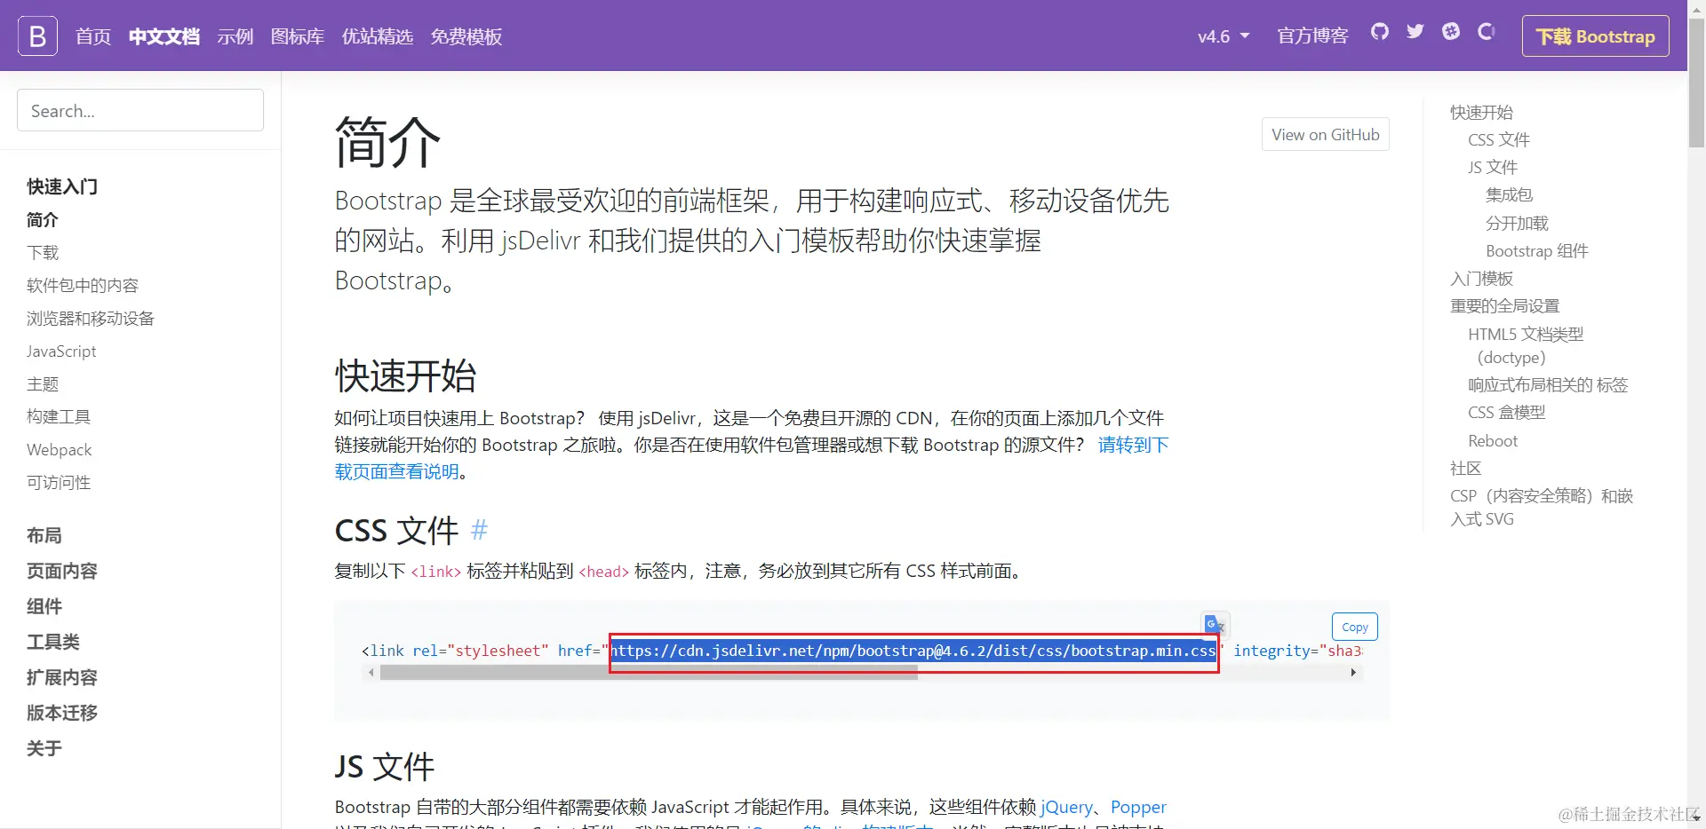The image size is (1706, 829).
Task: Switch to 图标库 in the navbar
Action: tap(297, 36)
